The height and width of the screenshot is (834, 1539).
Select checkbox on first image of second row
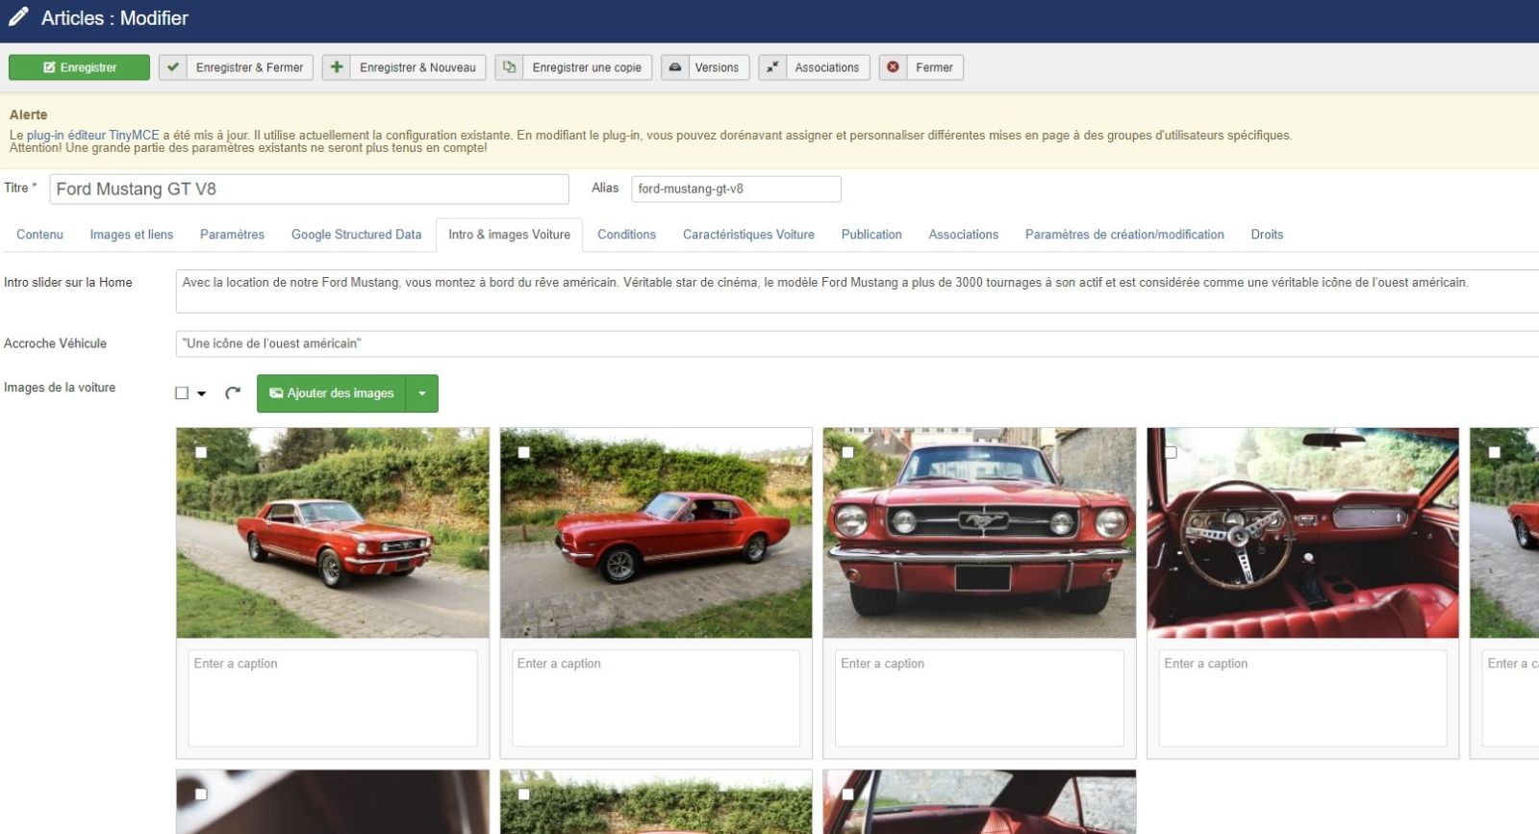(x=201, y=795)
